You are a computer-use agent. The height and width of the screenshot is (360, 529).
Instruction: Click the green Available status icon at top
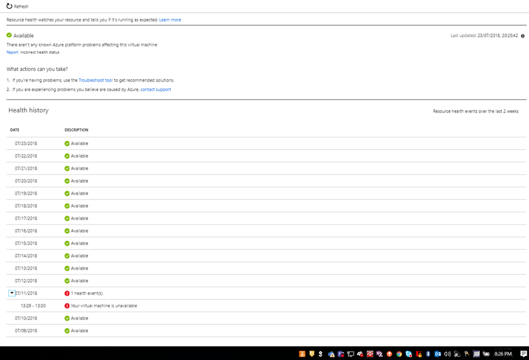[9, 35]
